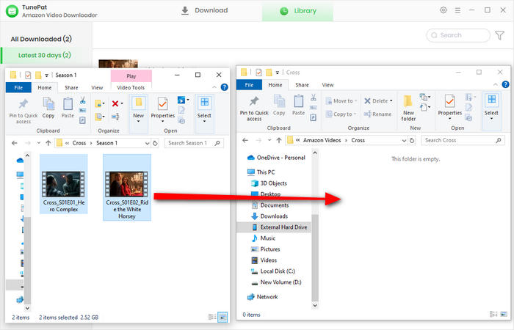514x330 pixels.
Task: Go up one folder in Cross window
Action: pos(279,140)
